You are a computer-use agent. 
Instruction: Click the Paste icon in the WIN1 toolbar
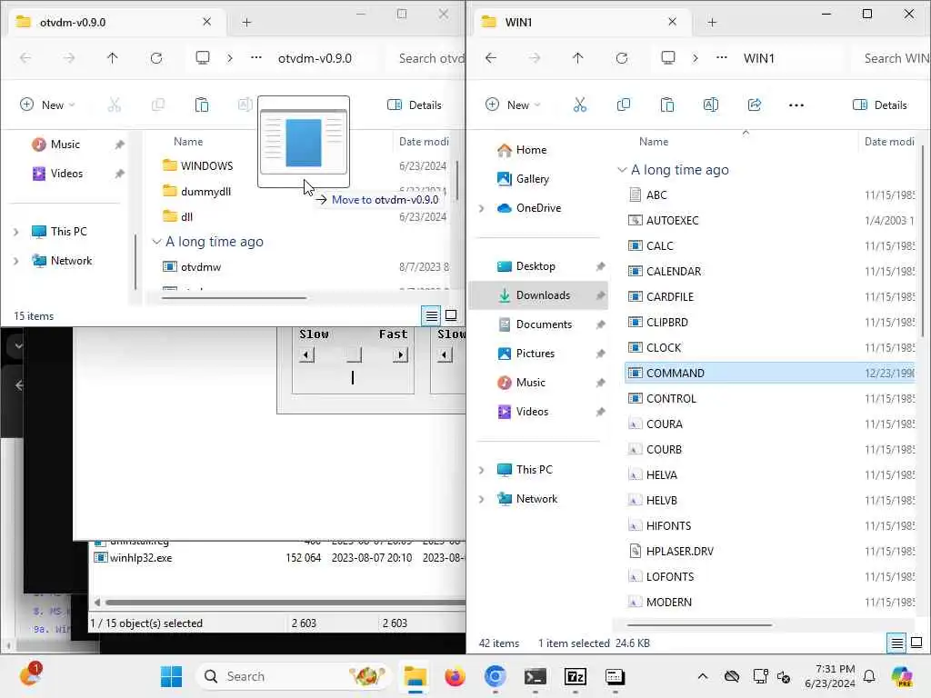[x=666, y=105]
